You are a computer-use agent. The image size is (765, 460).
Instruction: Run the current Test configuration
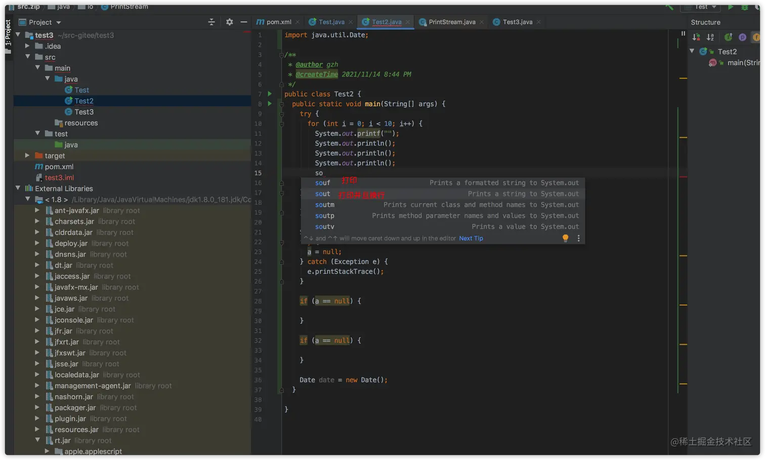click(x=730, y=7)
